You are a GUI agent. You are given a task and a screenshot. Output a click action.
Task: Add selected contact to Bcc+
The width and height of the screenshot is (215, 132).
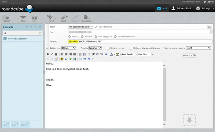click(25, 125)
